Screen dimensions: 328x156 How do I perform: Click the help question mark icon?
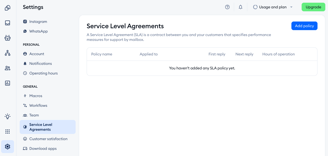(x=227, y=7)
